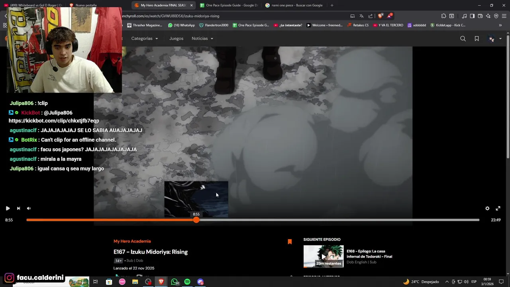Open Brave Wallet icon
The image size is (510, 287).
tap(480, 16)
